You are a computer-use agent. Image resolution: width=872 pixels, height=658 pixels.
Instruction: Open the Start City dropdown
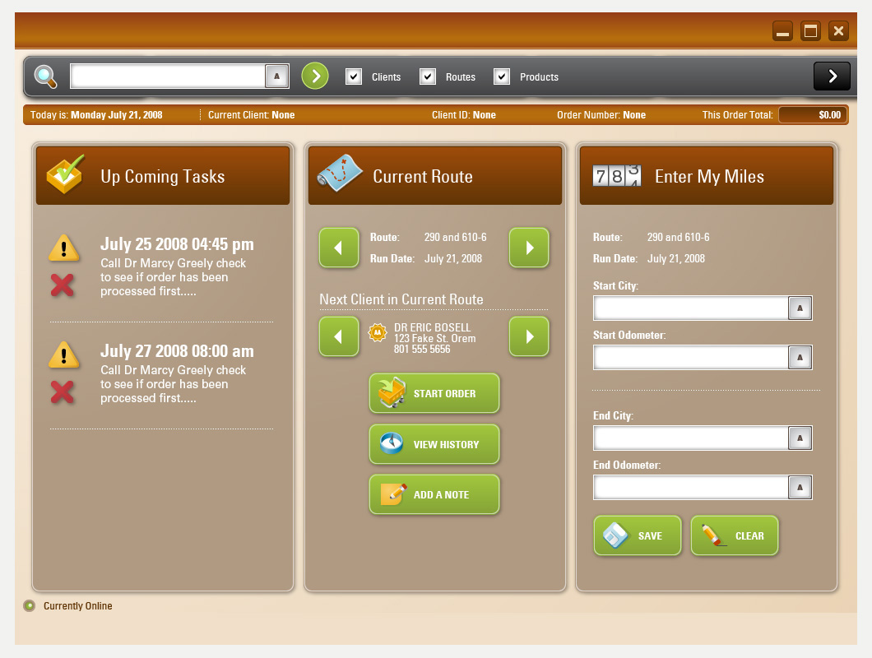click(x=800, y=308)
